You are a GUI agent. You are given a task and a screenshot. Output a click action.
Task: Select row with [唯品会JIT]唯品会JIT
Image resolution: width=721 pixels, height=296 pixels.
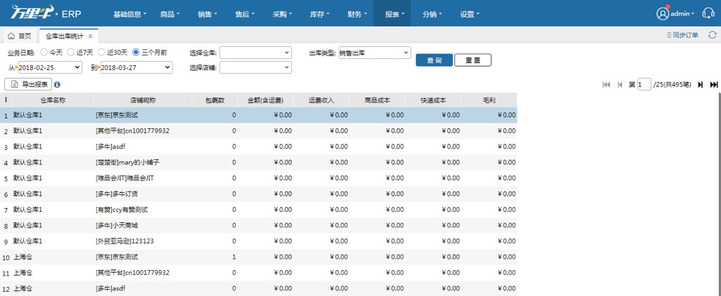click(x=258, y=177)
